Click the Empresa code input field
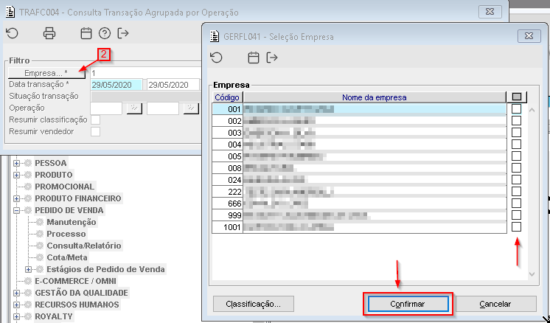 pyautogui.click(x=146, y=73)
